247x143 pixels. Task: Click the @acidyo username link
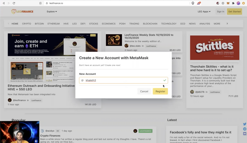50,131
